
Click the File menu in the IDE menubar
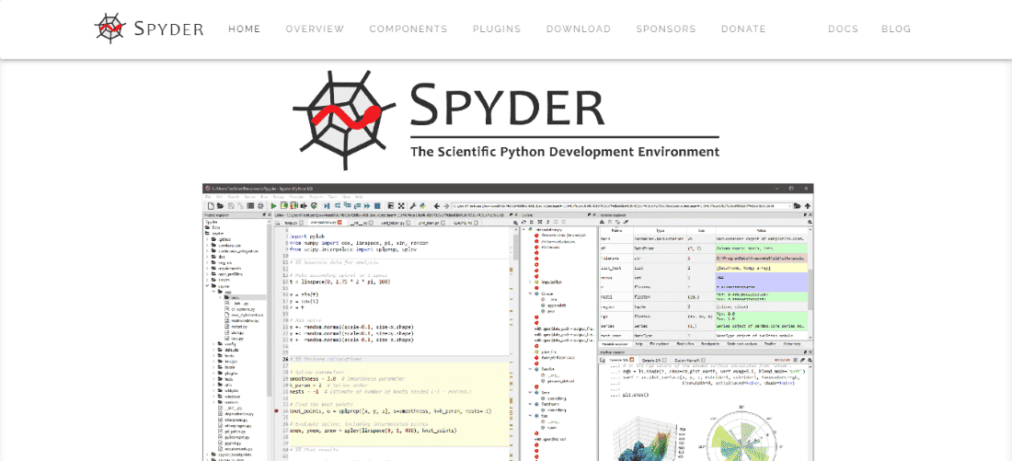208,197
